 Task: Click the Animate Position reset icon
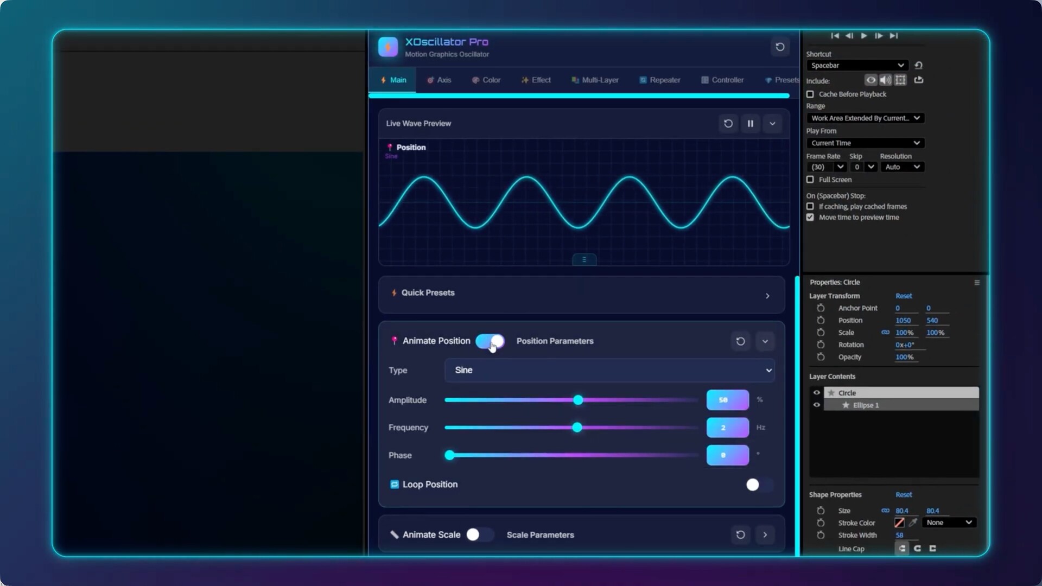coord(740,341)
